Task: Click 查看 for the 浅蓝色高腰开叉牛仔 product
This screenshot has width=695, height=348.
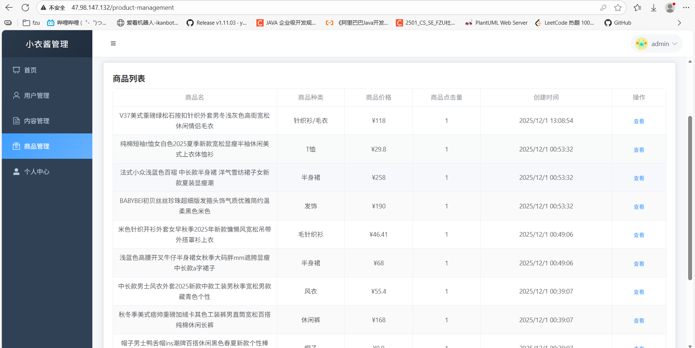Action: [x=639, y=264]
